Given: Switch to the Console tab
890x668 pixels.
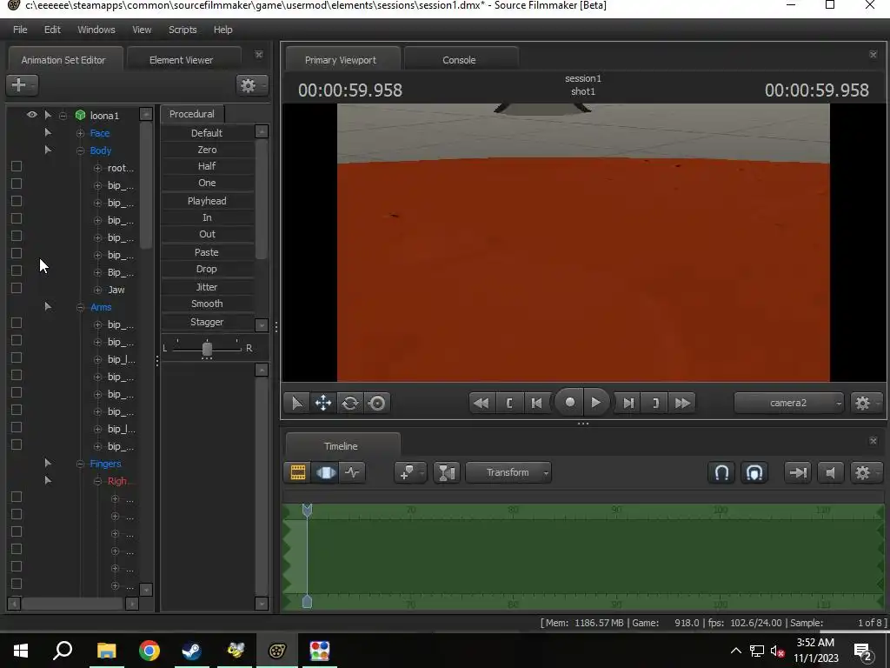Looking at the screenshot, I should 459,60.
